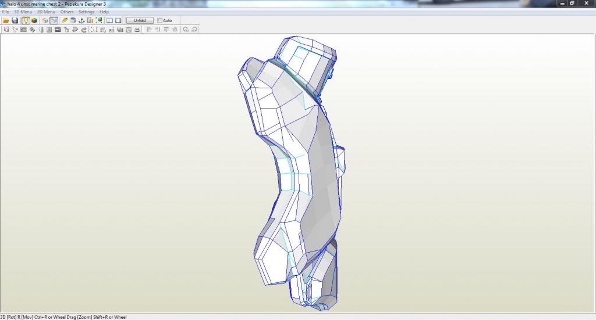Toggle the lightbulb lighting button
The width and height of the screenshot is (596, 320).
(26, 20)
